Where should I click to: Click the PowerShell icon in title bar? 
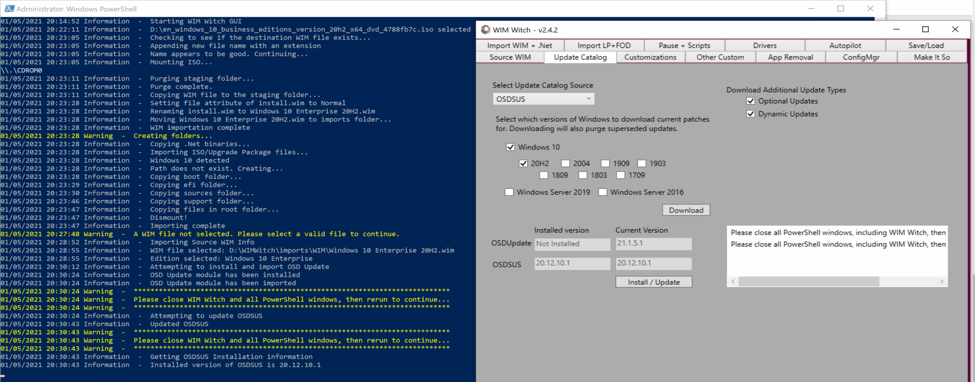pos(9,8)
